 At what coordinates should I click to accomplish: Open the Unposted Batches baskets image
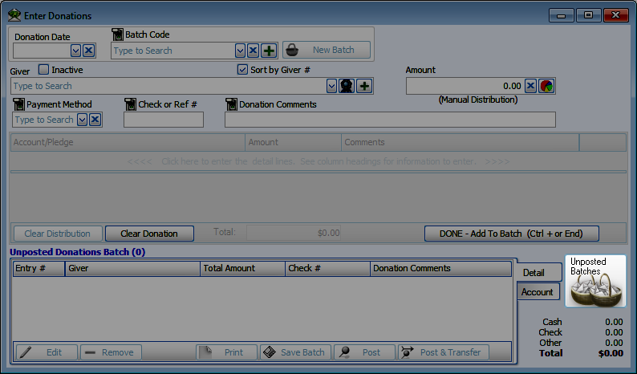click(x=595, y=281)
